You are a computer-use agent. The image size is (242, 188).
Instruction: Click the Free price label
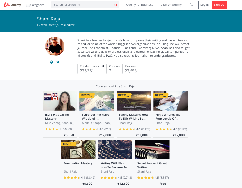click(163, 184)
